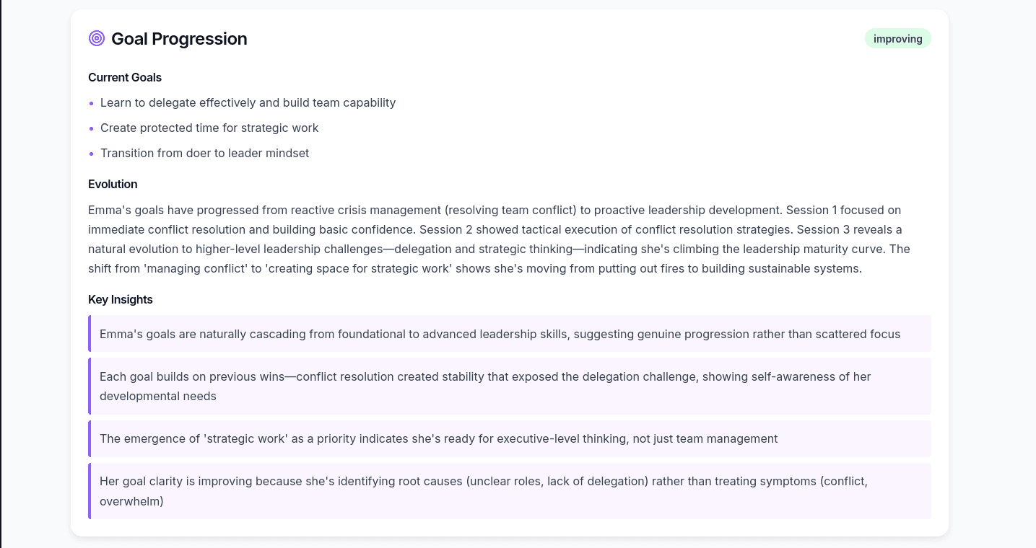Click the purple accent bar of the 'strategic work' insight
This screenshot has height=548, width=1036.
point(90,438)
